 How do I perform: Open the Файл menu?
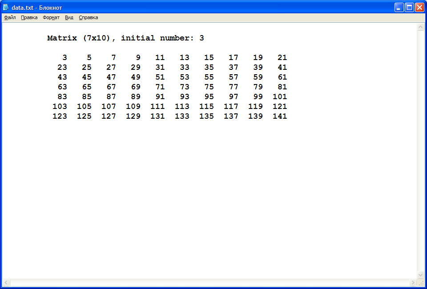pos(10,18)
